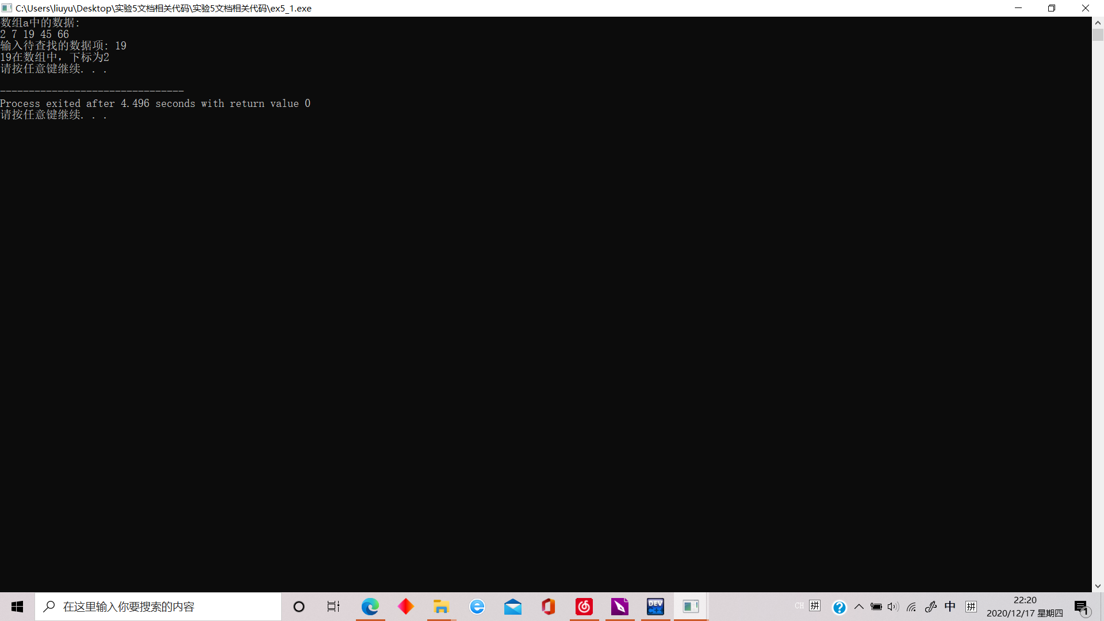1104x621 pixels.
Task: Open the Wi-Fi network flyout
Action: tap(911, 607)
